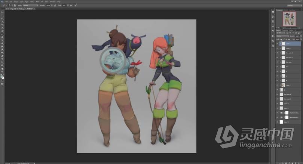303x164 pixels.
Task: Select the Hand tool
Action: coord(2,69)
